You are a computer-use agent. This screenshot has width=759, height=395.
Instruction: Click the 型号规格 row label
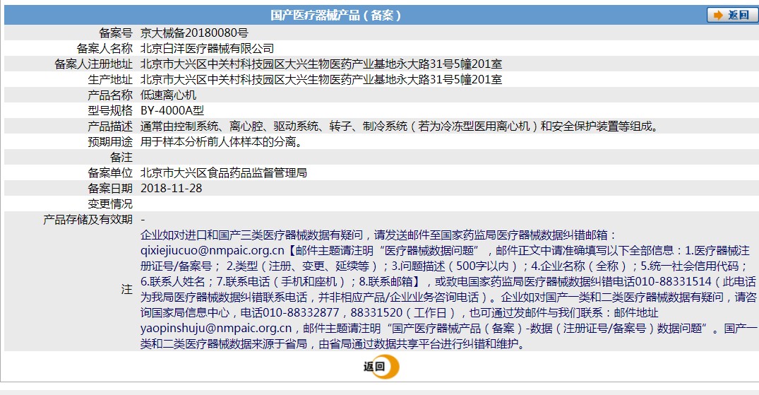(110, 110)
